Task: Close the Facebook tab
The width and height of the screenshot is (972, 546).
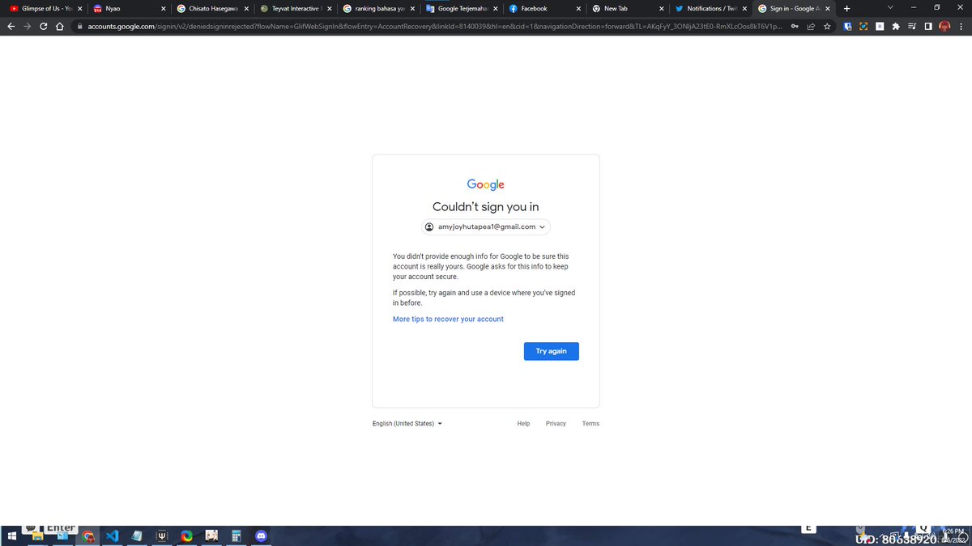Action: click(578, 8)
